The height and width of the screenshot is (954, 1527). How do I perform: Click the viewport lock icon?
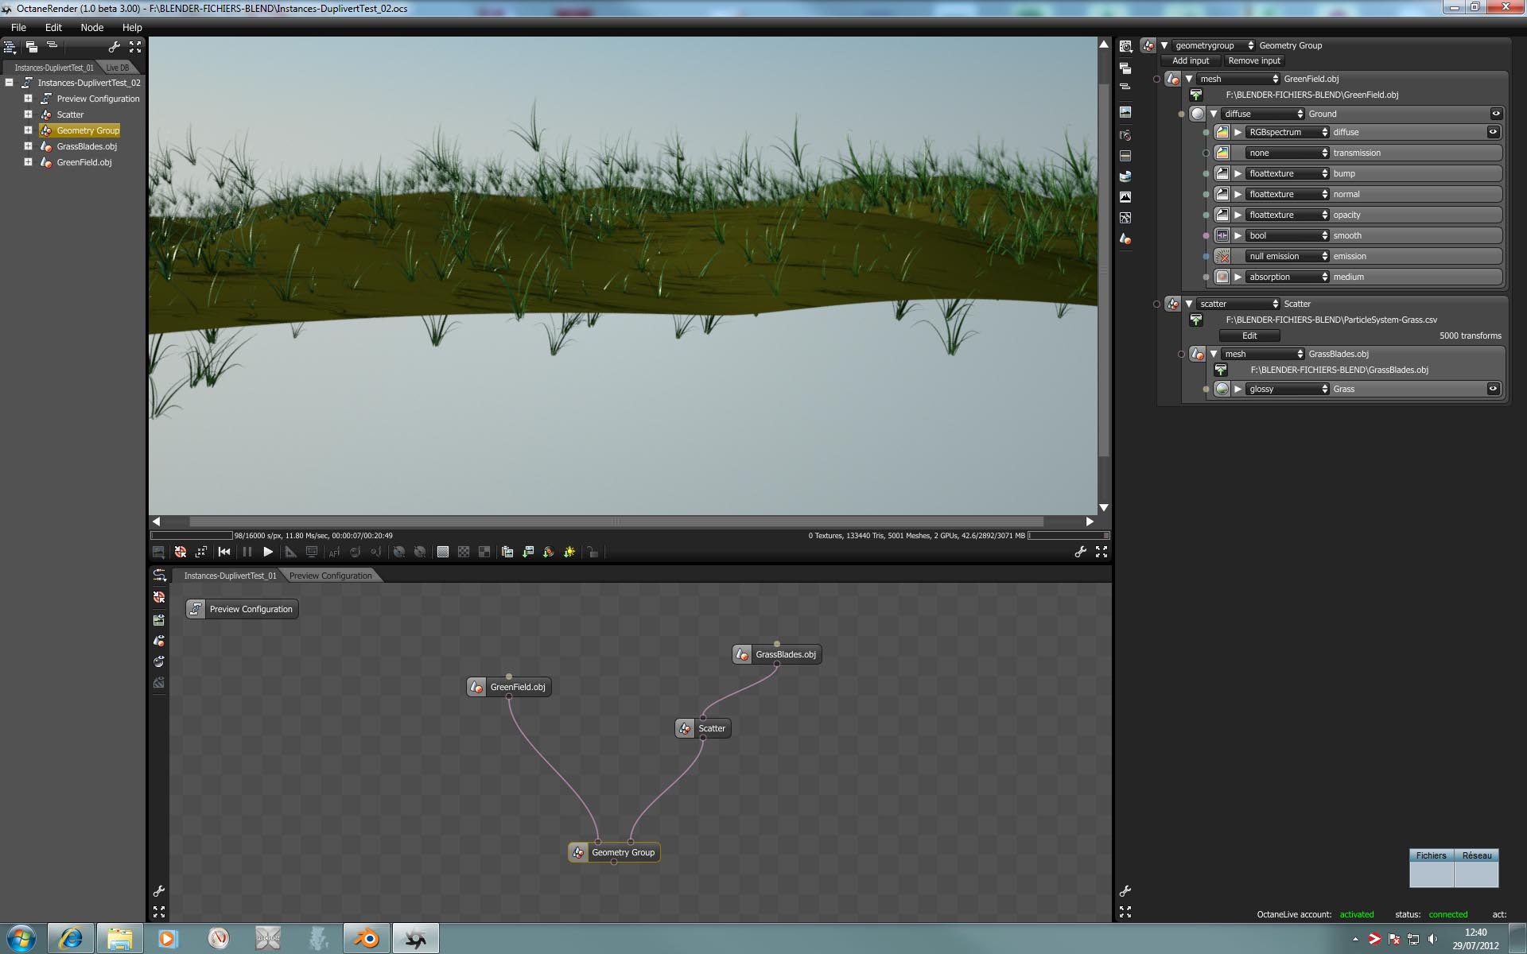593,552
